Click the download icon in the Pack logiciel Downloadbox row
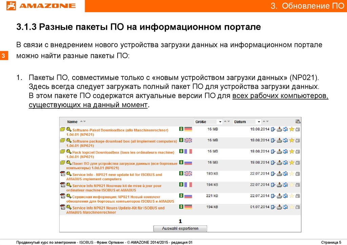Image resolution: width=347 pixels, height=245 pixels. click(279, 151)
